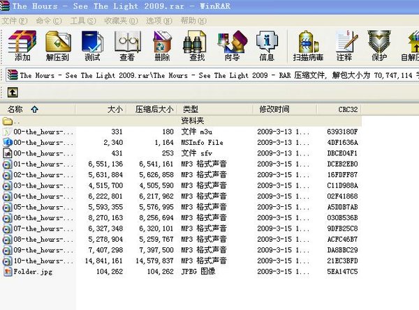Click the 扫描病毒 (Virus Scan) icon
Screen dimensions: 419x310
pyautogui.click(x=308, y=42)
